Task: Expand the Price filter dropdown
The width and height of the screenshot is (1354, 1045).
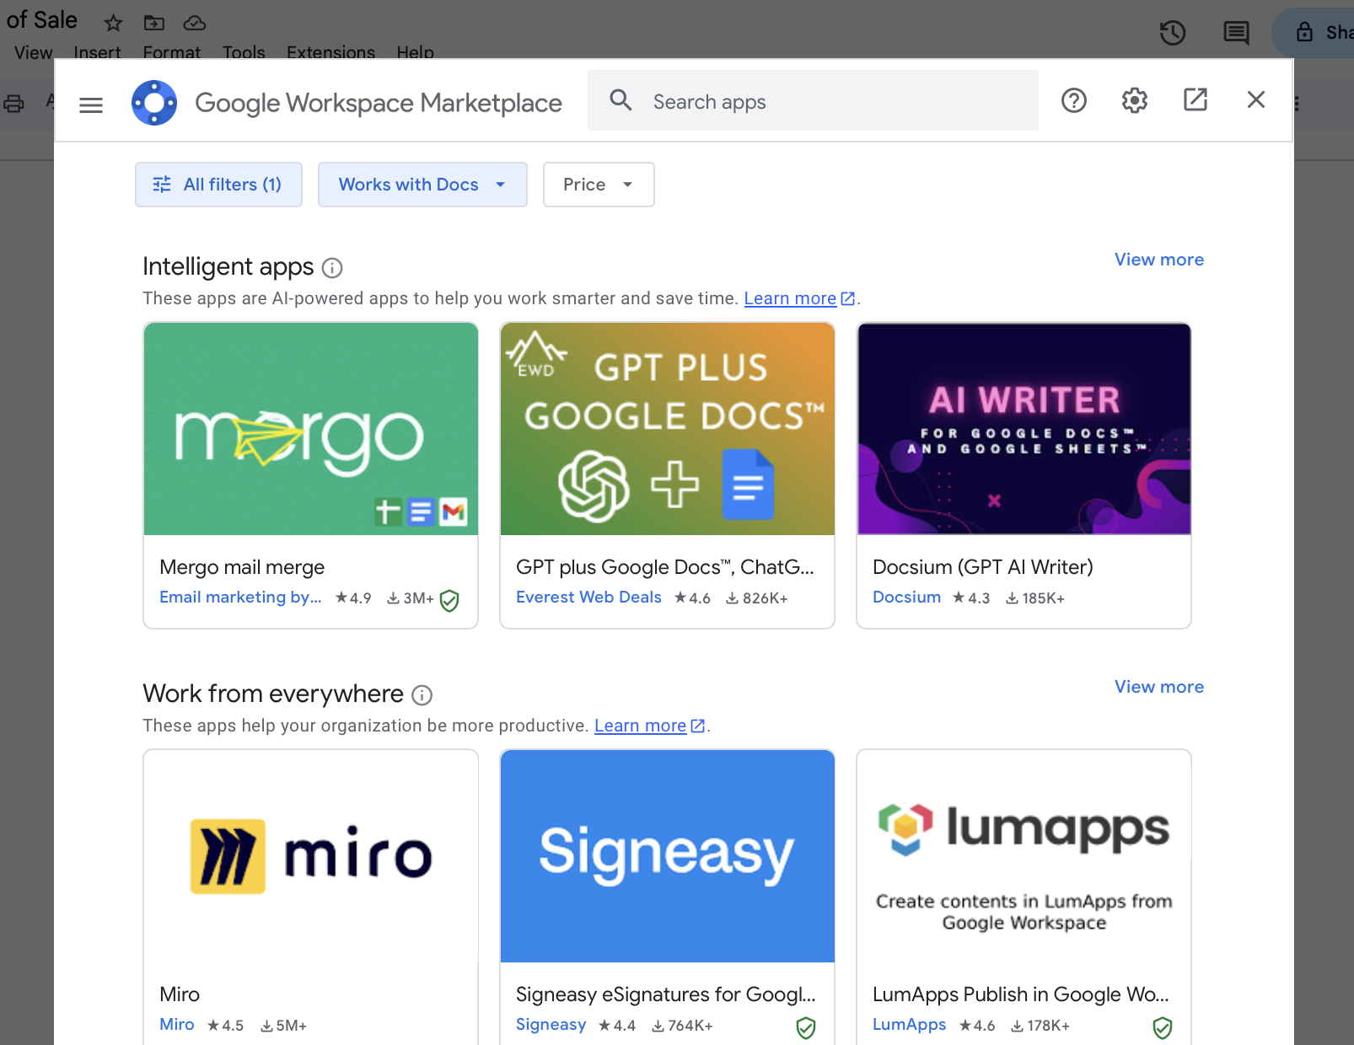Action: 599,185
